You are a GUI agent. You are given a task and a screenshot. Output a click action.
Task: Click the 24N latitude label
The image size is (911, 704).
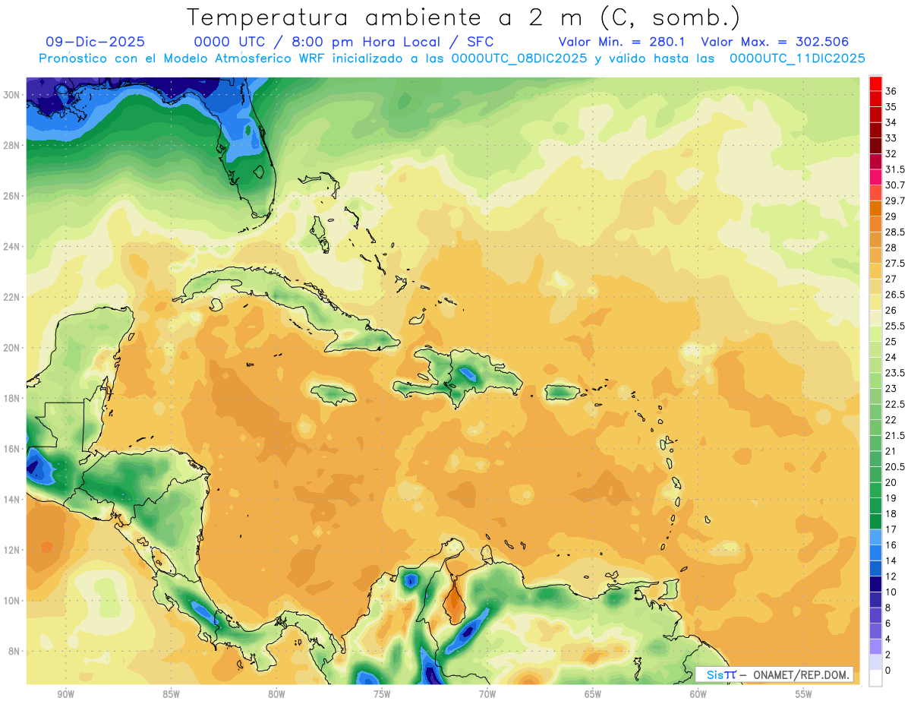coord(11,247)
